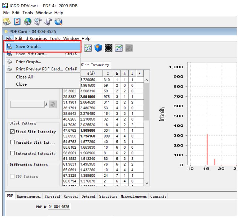Image resolution: width=241 pixels, height=220 pixels.
Task: Sort by the I intensity column header
Action: pyautogui.click(x=108, y=73)
